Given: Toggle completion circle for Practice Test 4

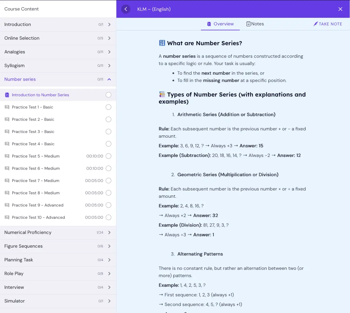Looking at the screenshot, I should [x=108, y=144].
